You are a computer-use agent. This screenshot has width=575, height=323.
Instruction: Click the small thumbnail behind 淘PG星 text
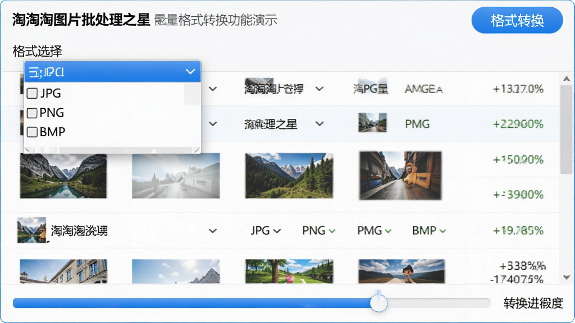[372, 85]
